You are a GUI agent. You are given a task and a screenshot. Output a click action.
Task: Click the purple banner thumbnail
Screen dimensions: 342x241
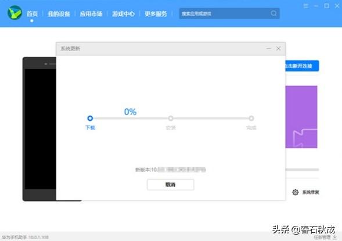pyautogui.click(x=301, y=117)
